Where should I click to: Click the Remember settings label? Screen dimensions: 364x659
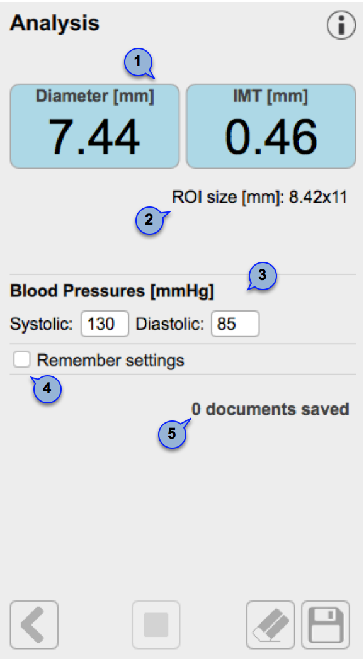111,361
